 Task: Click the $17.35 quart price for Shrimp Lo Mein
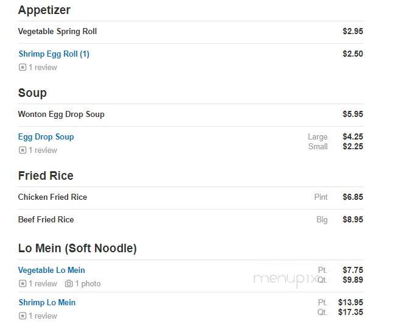point(351,312)
